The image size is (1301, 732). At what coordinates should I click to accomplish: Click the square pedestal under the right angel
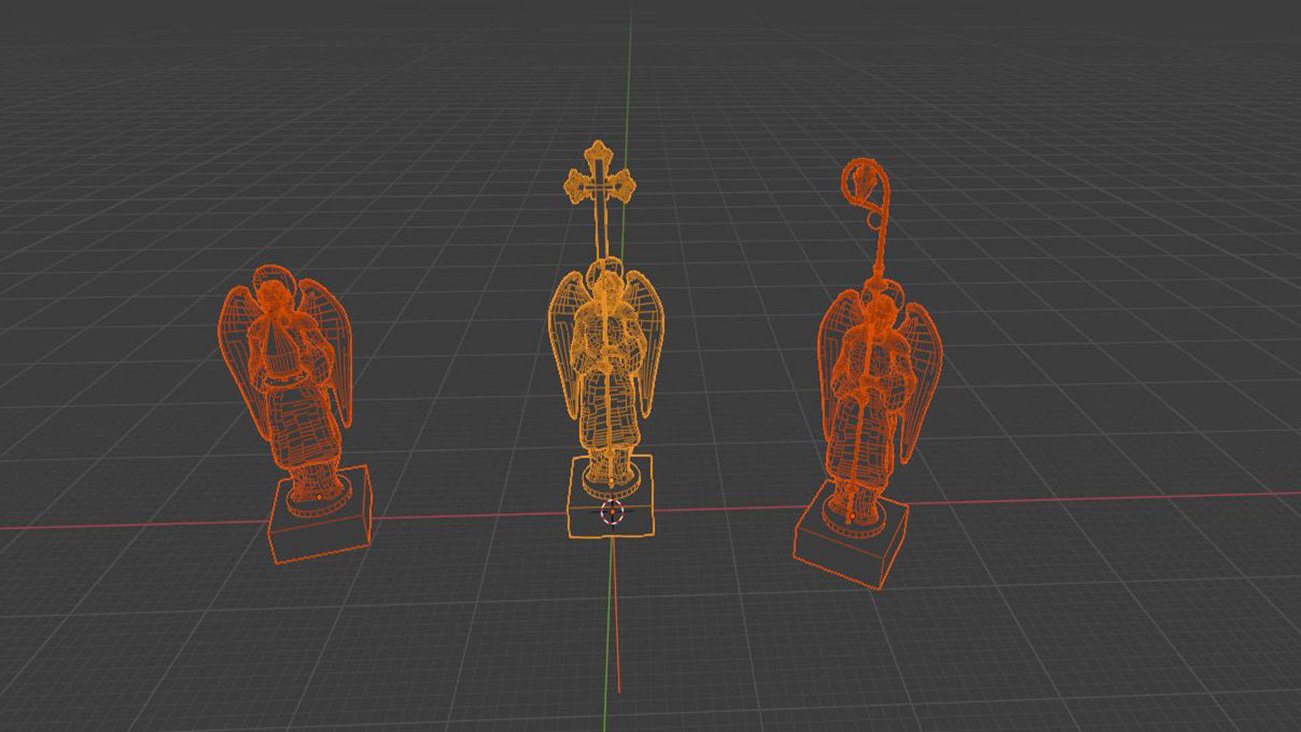(x=851, y=535)
